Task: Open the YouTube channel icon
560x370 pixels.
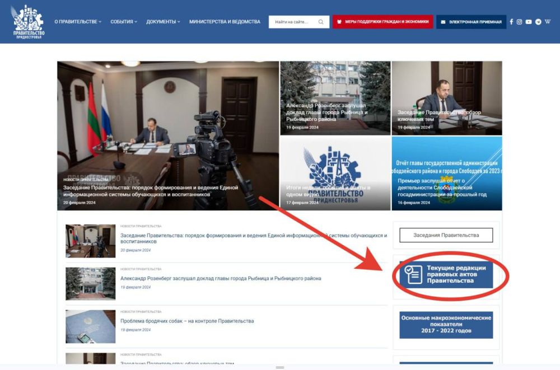Action: click(529, 22)
